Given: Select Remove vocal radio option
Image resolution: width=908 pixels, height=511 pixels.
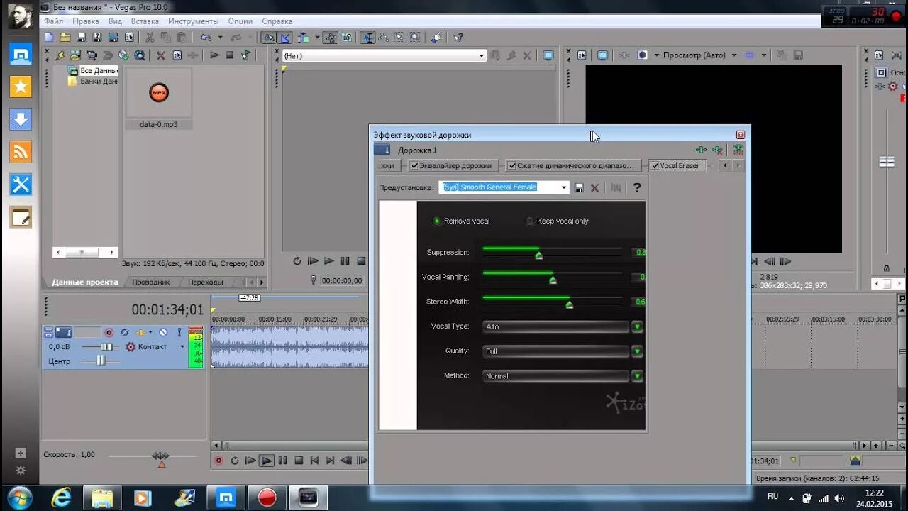Looking at the screenshot, I should pyautogui.click(x=437, y=221).
